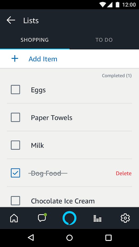Tap Android back navigation triangle

coord(31,238)
